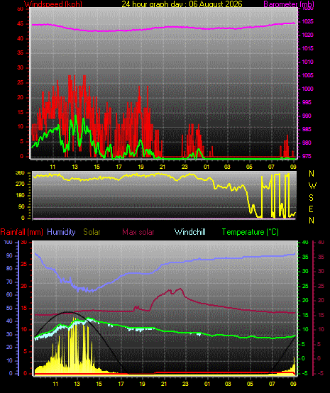Screen dimensions: 330x393
Task: Select the Humidity legend label
Action: (61, 232)
